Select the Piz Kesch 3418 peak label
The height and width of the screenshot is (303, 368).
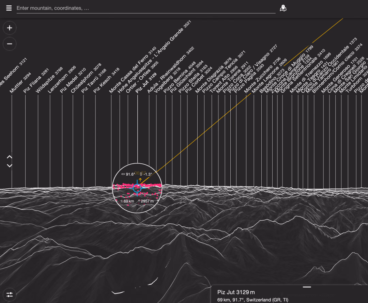tap(107, 80)
